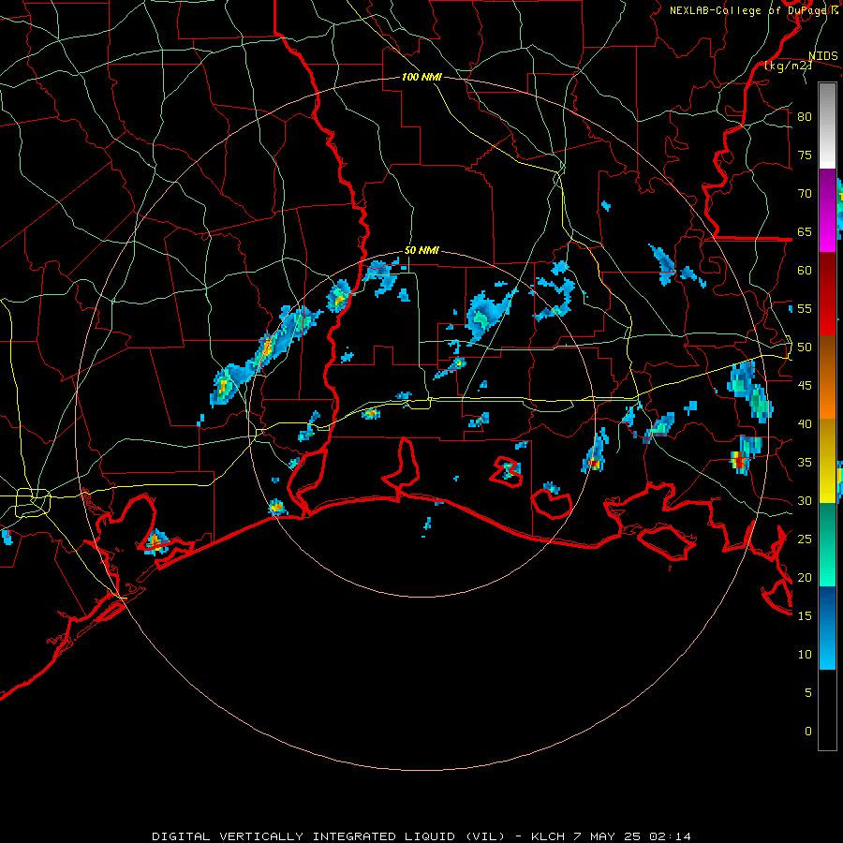Click the 50 value on the color scale

point(805,348)
